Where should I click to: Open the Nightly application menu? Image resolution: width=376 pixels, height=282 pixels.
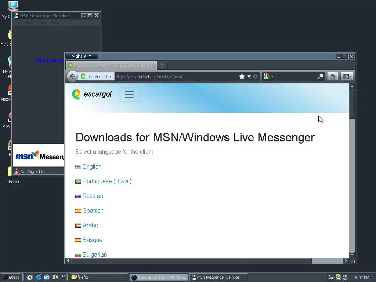click(x=81, y=56)
